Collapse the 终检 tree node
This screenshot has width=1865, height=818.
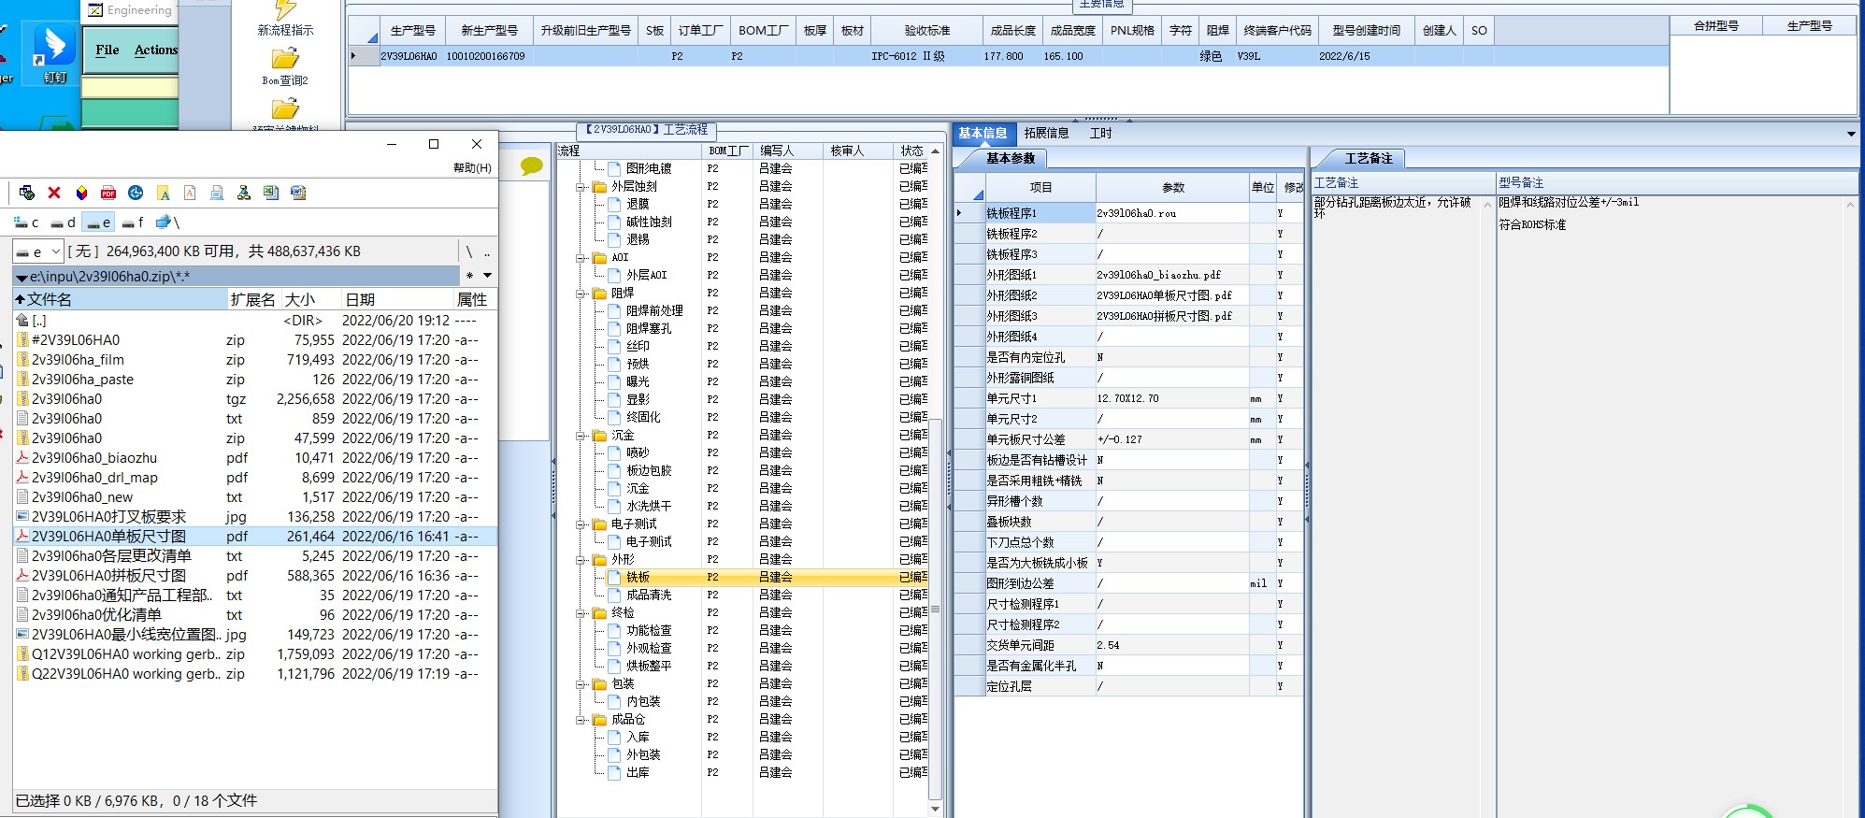click(x=581, y=613)
